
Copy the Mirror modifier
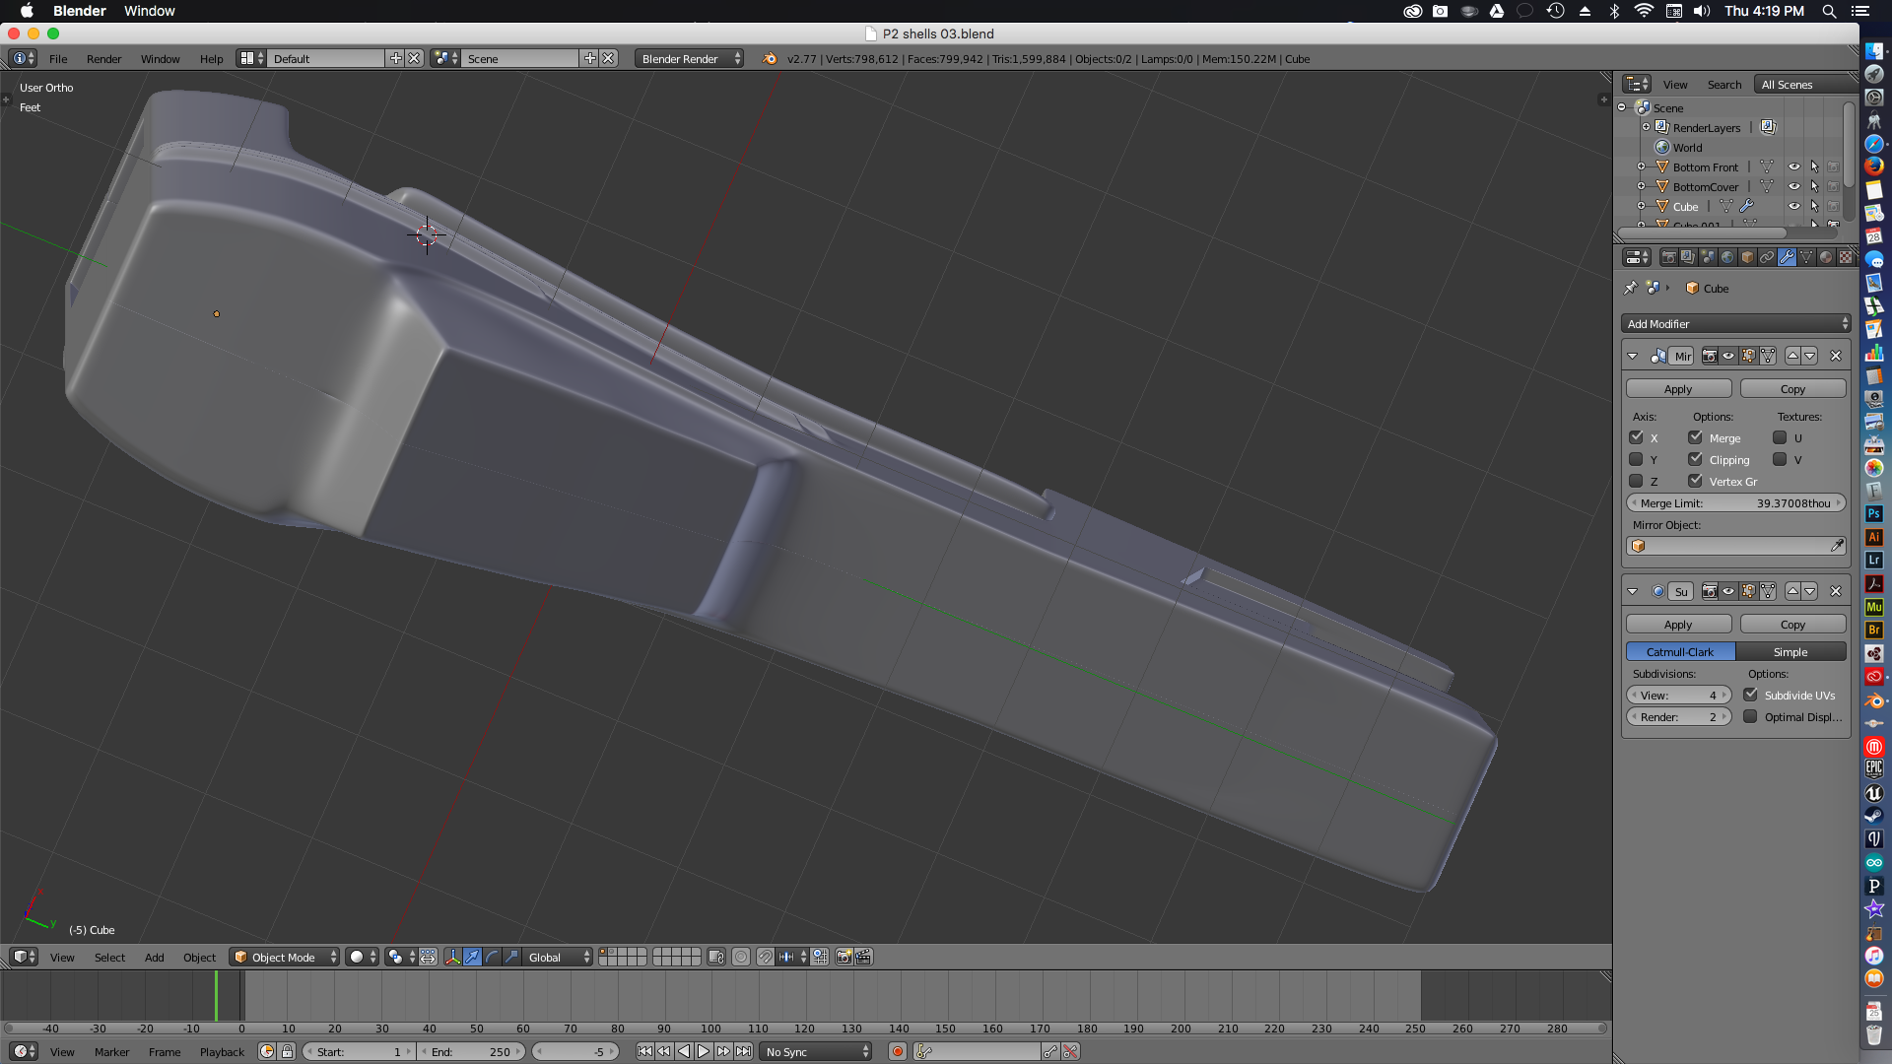pyautogui.click(x=1792, y=388)
